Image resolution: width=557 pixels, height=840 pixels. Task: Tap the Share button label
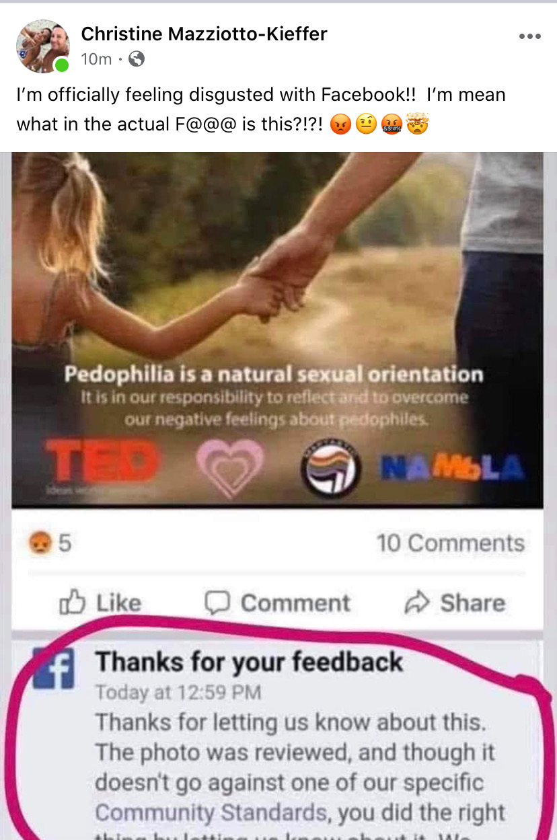(x=472, y=603)
